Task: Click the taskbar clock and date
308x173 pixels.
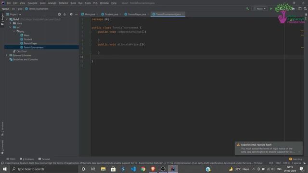Action: pos(290,169)
